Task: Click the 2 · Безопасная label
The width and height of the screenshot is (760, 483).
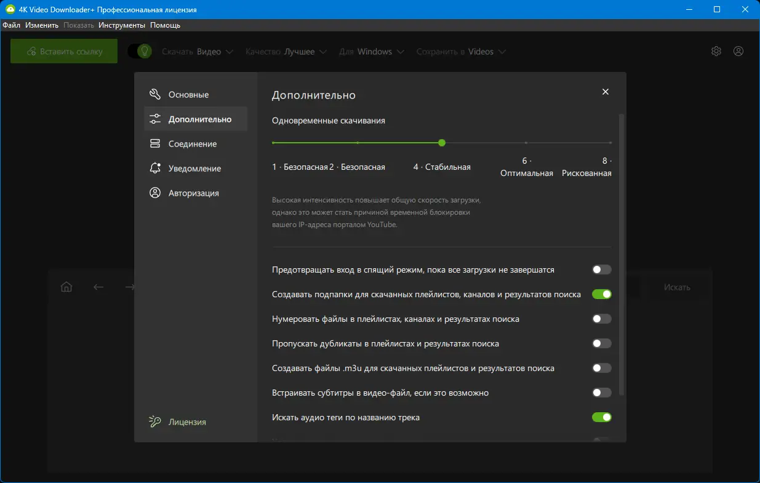Action: point(357,167)
